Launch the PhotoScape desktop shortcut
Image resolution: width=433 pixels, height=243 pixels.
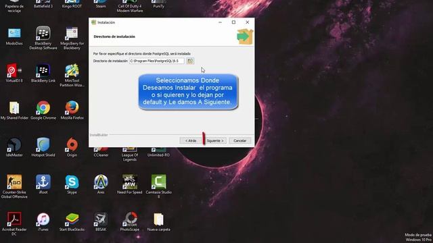tap(130, 221)
